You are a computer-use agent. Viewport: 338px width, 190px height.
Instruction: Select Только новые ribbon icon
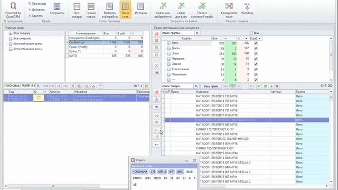[x=91, y=11]
